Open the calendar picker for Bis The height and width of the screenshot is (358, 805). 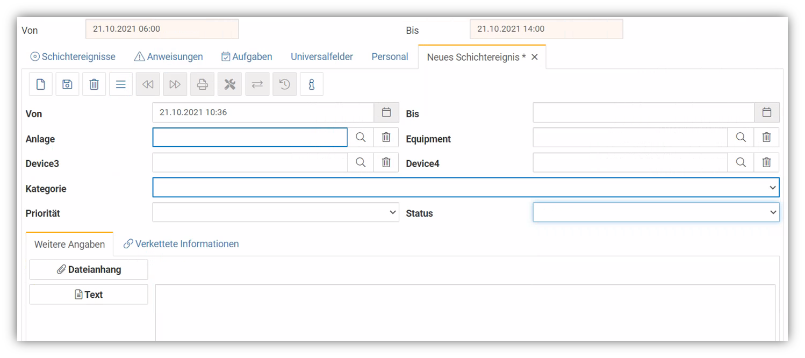coord(767,112)
